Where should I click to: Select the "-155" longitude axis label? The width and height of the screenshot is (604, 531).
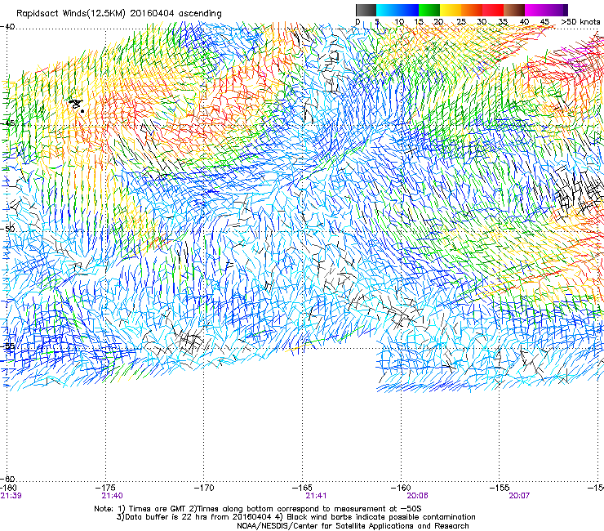coord(500,488)
